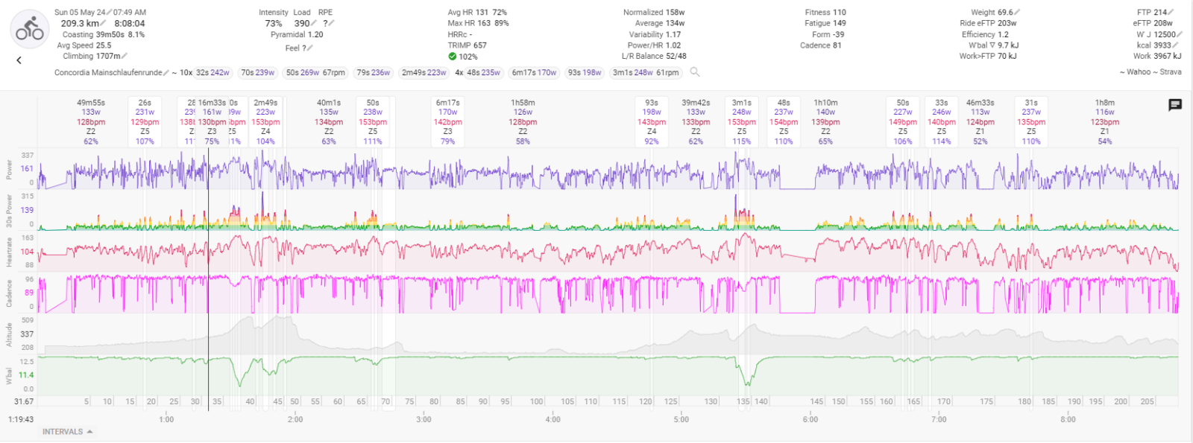The width and height of the screenshot is (1193, 443).
Task: Edit the FTP 214 pencil icon
Action: 1171,13
